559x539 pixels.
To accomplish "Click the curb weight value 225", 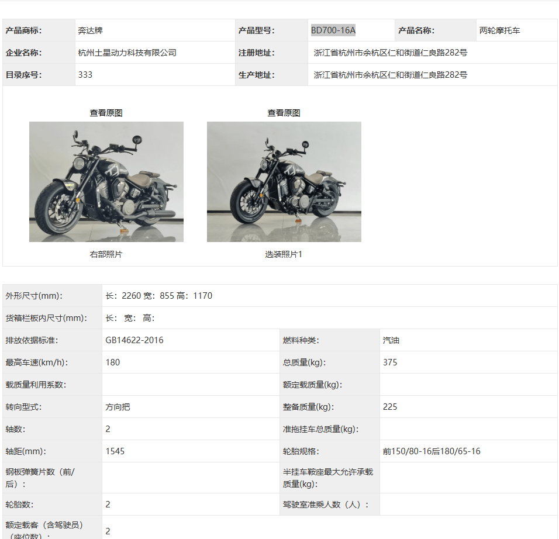I will [x=390, y=407].
